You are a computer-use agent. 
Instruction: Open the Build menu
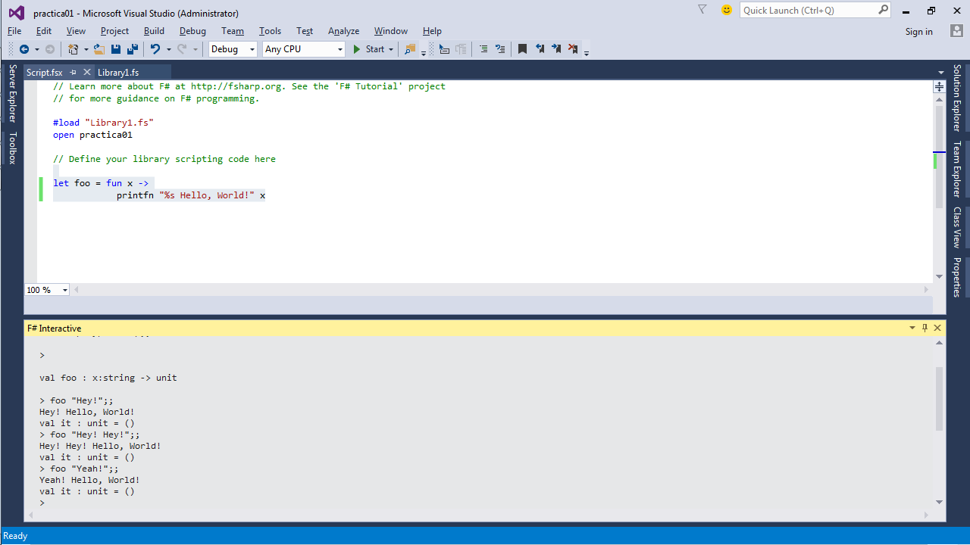tap(154, 31)
